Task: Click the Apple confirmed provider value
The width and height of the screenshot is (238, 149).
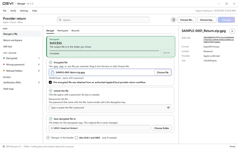Action: (212, 56)
